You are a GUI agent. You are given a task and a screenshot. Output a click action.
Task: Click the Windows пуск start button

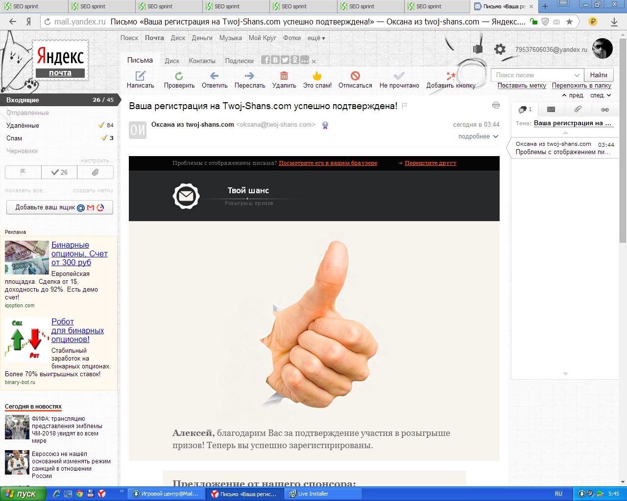(23, 494)
